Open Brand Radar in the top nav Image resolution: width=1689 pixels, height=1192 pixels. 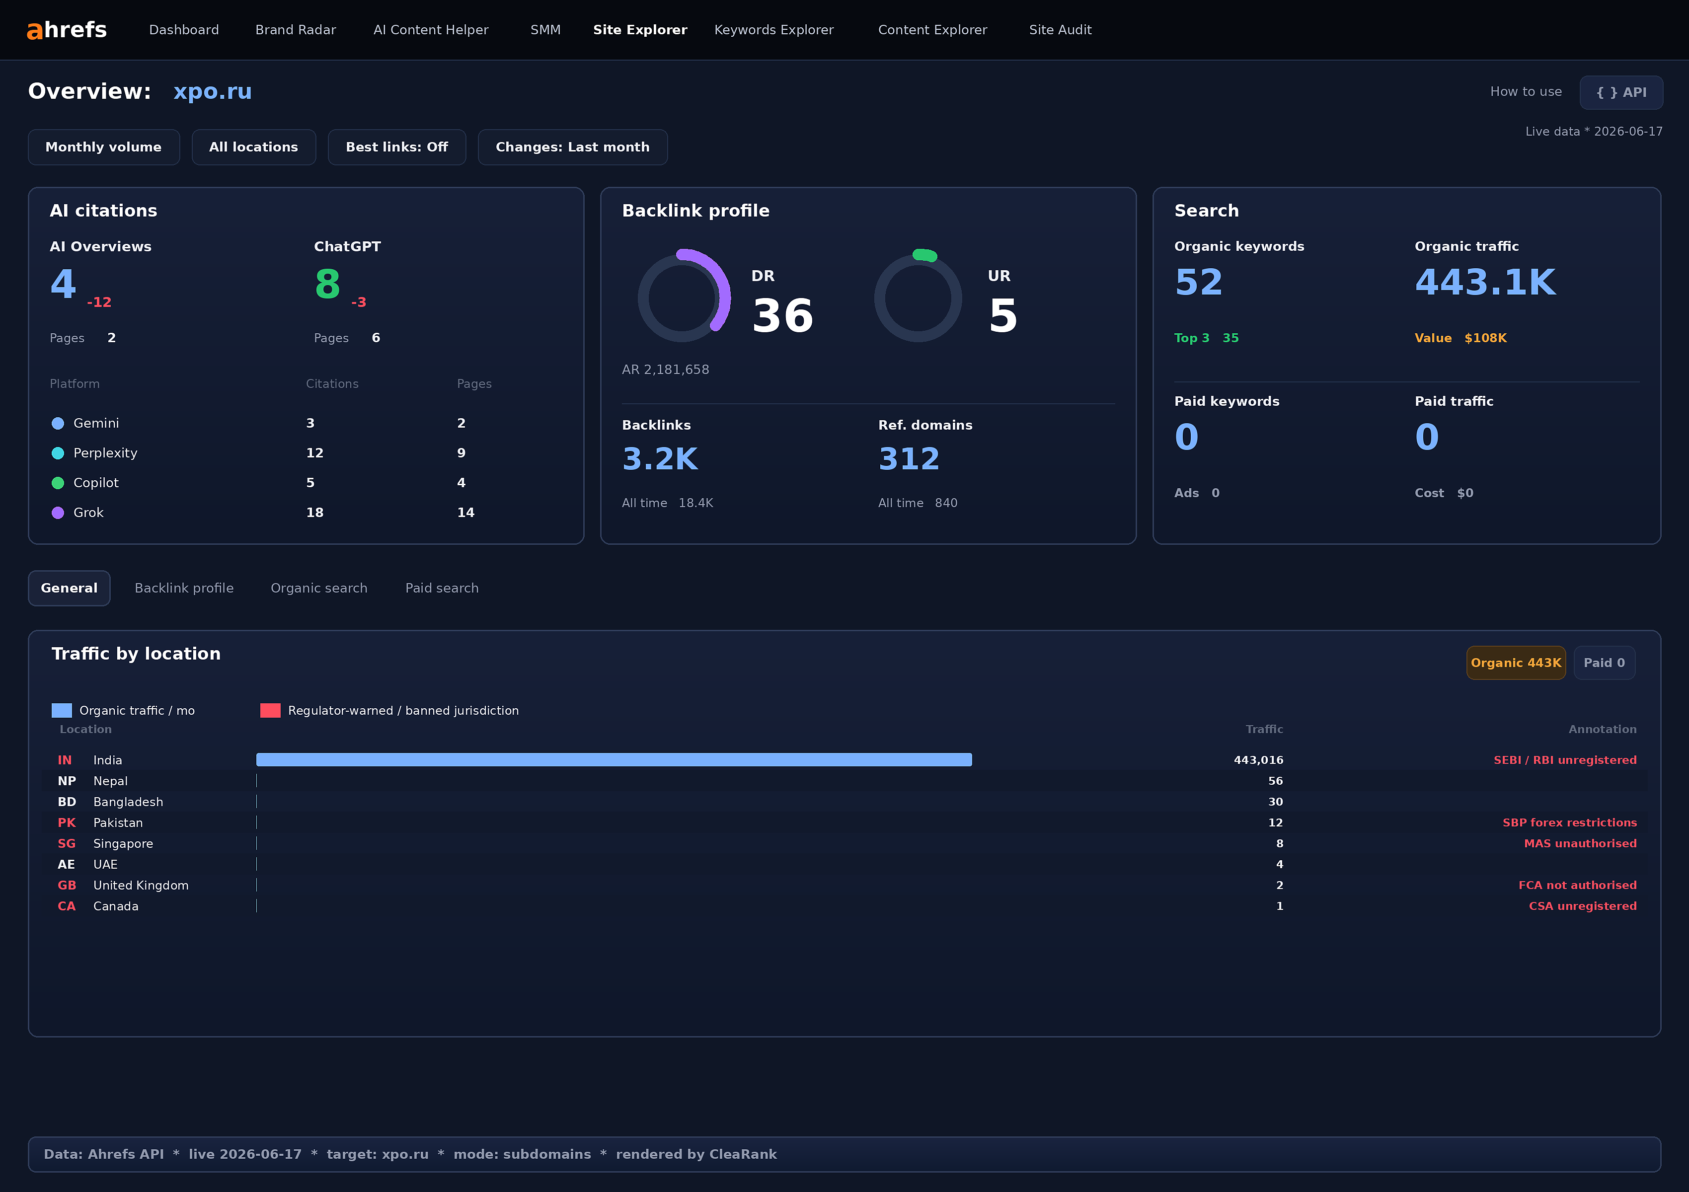(x=296, y=30)
